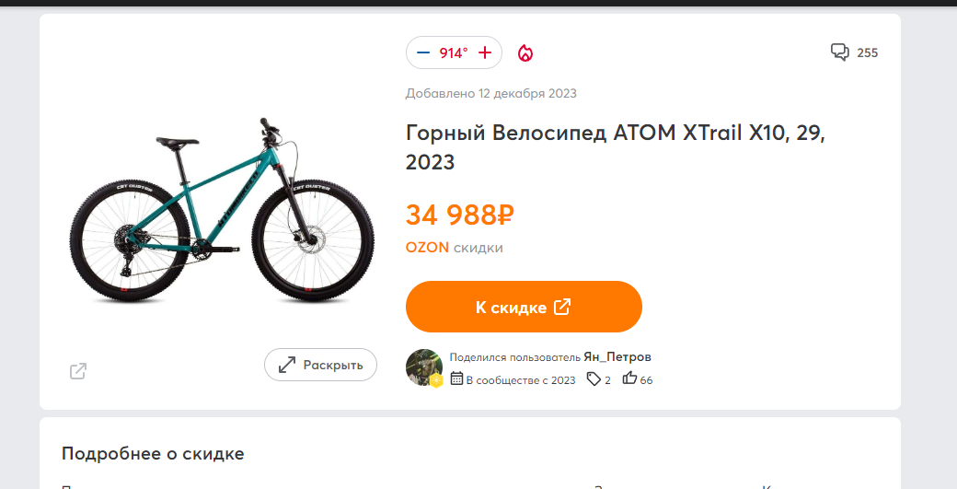Click the 914° temperature rating value
This screenshot has width=957, height=489.
point(454,52)
